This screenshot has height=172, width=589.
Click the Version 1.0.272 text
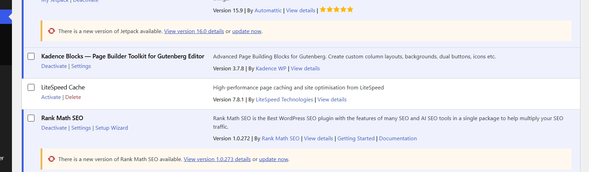coord(232,139)
